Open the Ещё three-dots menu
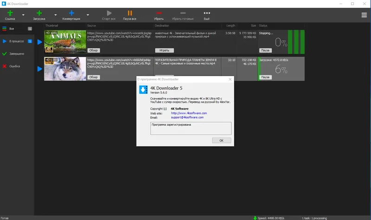 pos(207,13)
